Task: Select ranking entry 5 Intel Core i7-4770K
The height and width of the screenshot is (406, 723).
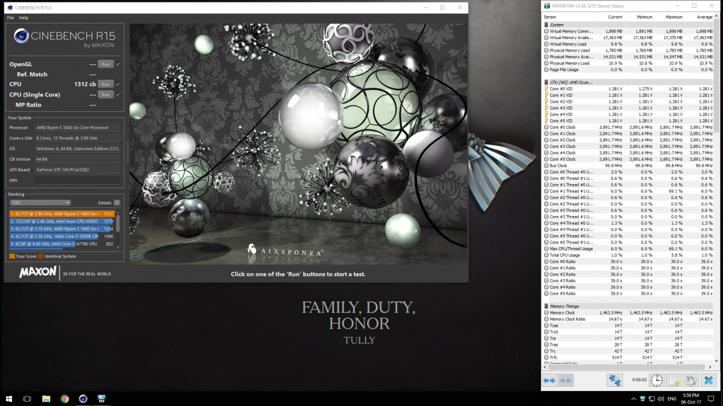Action: pyautogui.click(x=62, y=244)
